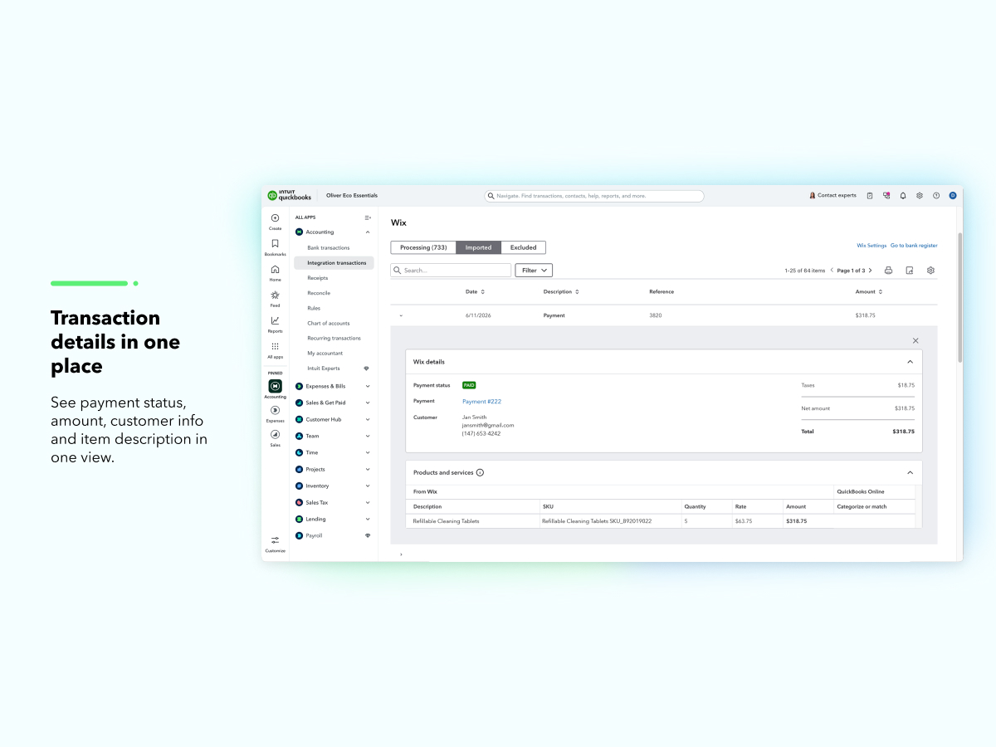Image resolution: width=996 pixels, height=747 pixels.
Task: Click Go to bank register link
Action: (914, 246)
